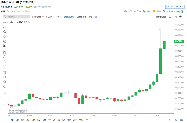Image resolution: width=187 pixels, height=123 pixels.
Task: Open the 5 Minutes interval dropdown
Action: coord(38,17)
